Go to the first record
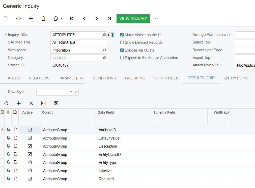This screenshot has height=188, width=255. click(72, 18)
